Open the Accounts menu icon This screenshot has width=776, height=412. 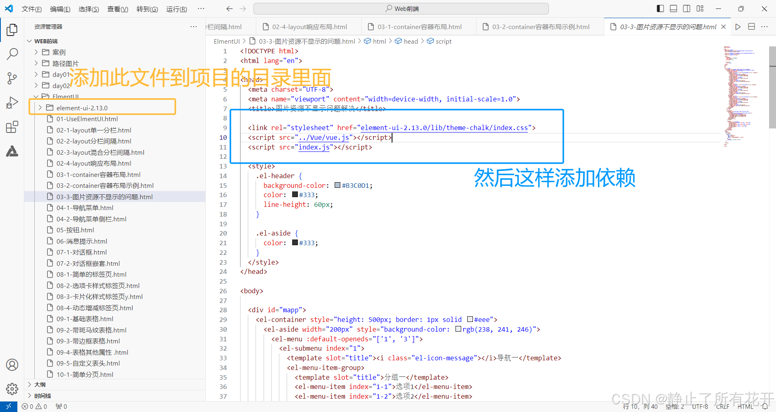12,365
